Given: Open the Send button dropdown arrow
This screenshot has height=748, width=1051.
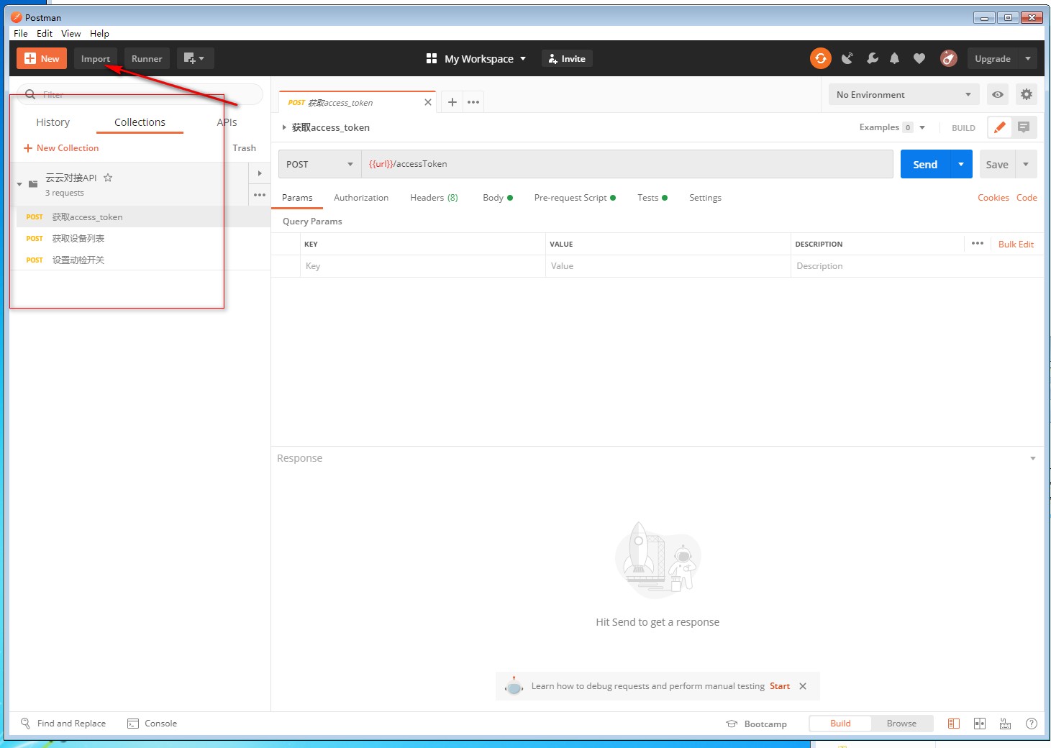Looking at the screenshot, I should tap(961, 164).
